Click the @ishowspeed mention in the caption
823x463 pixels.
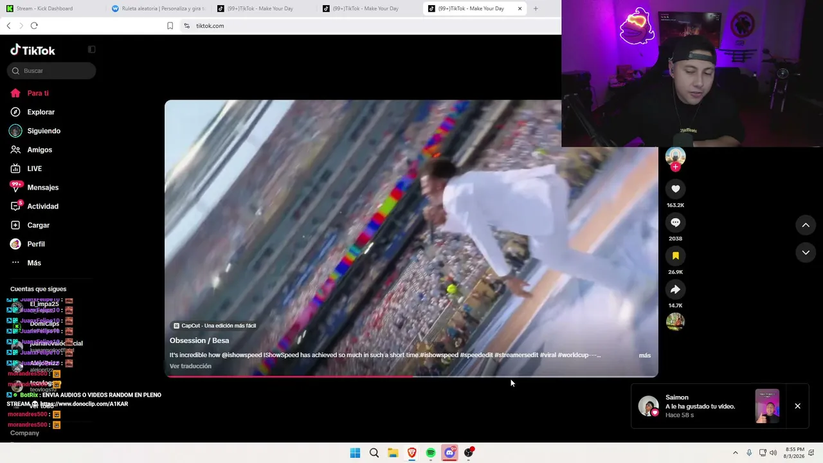click(242, 355)
